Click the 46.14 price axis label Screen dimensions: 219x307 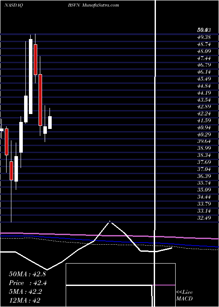point(204,72)
